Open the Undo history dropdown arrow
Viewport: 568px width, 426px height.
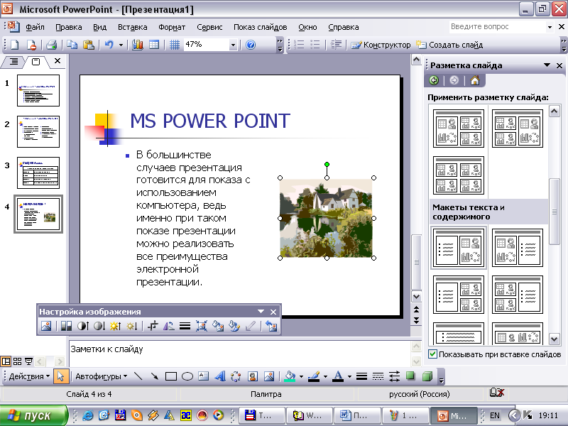pyautogui.click(x=121, y=45)
